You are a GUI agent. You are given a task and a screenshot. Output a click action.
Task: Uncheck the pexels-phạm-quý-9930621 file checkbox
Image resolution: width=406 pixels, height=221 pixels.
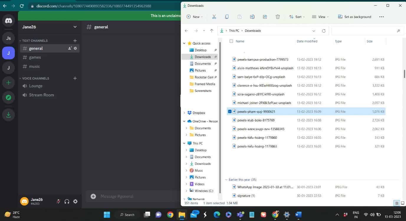[x=230, y=111]
